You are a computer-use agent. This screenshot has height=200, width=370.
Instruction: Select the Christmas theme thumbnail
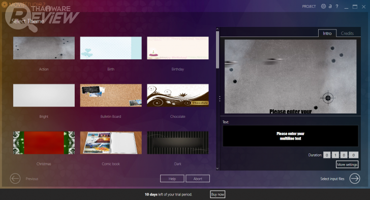[x=44, y=143]
